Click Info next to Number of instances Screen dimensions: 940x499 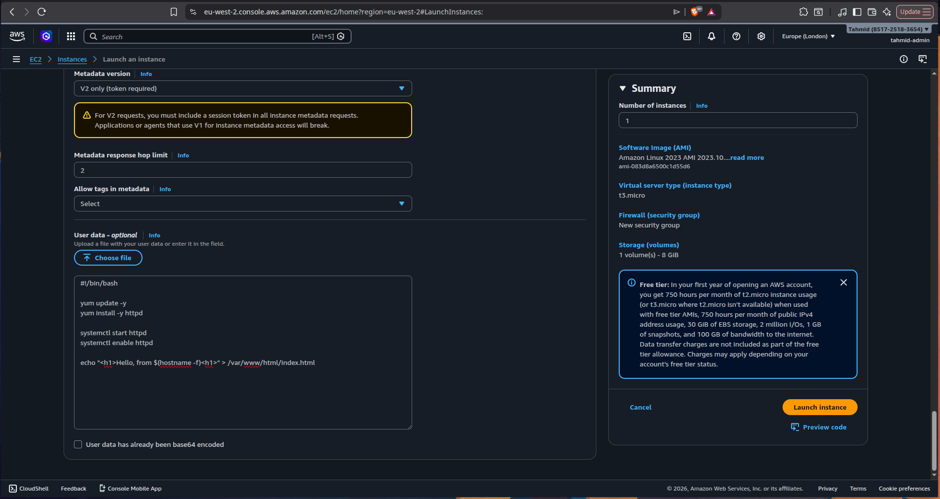pyautogui.click(x=702, y=106)
